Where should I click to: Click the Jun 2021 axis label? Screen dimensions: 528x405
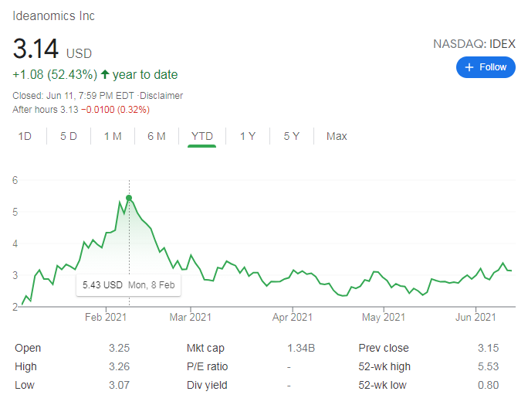476,318
